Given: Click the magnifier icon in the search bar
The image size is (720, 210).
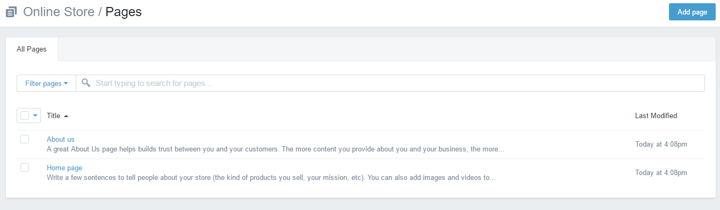Looking at the screenshot, I should coord(85,83).
